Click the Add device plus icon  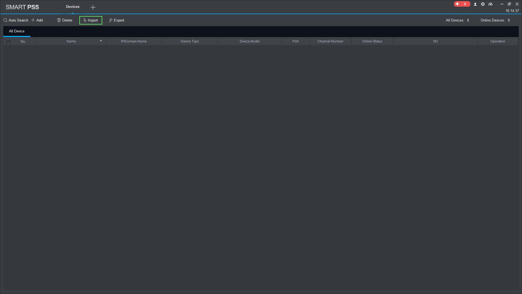33,20
